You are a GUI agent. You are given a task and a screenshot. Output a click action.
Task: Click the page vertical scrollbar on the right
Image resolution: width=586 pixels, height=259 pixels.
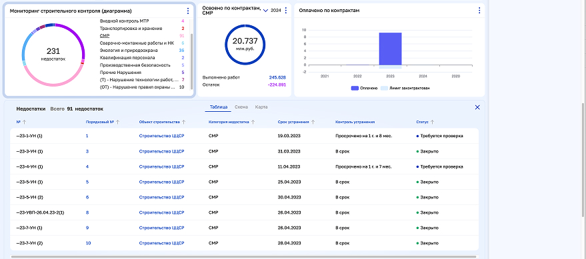pyautogui.click(x=583, y=160)
